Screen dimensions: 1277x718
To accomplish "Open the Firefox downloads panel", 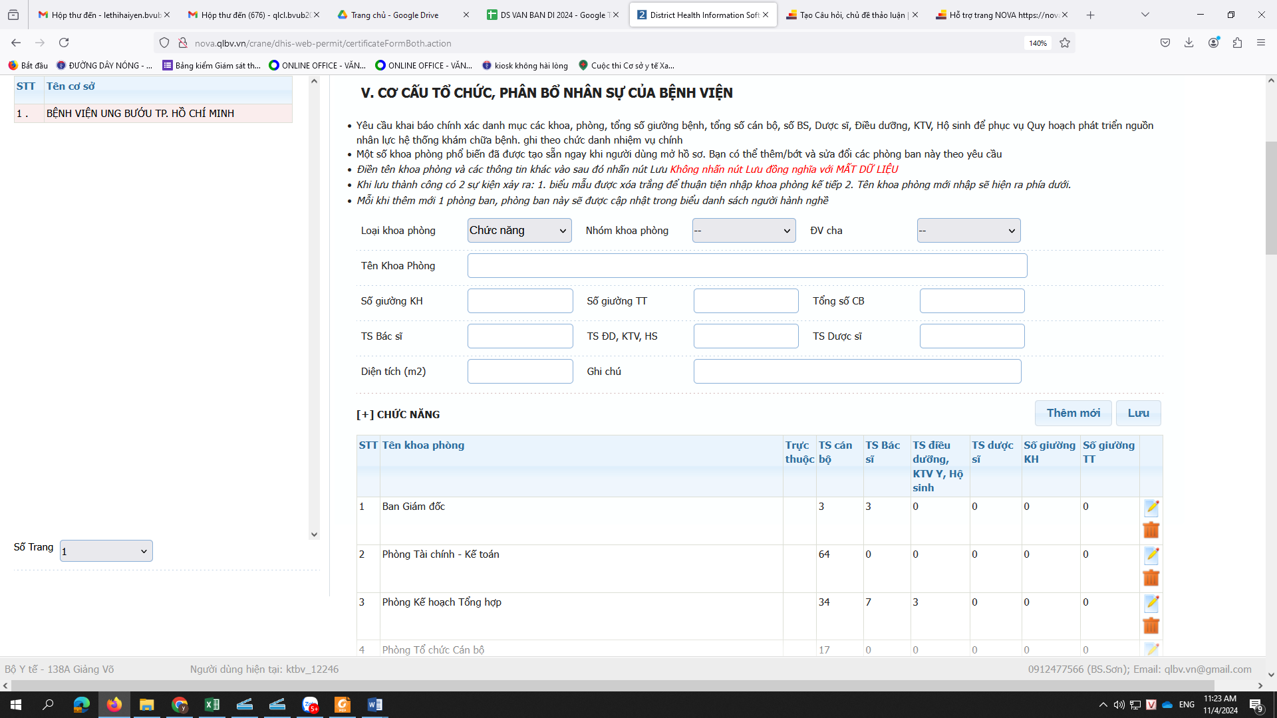I will (x=1189, y=43).
